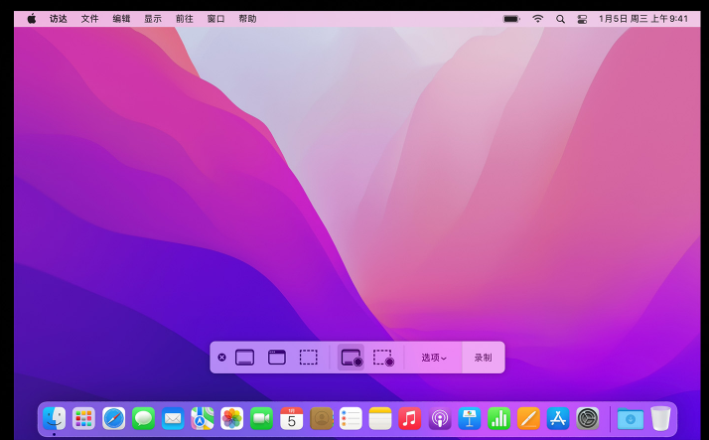
Task: Open System Preferences in Dock
Action: (588, 418)
